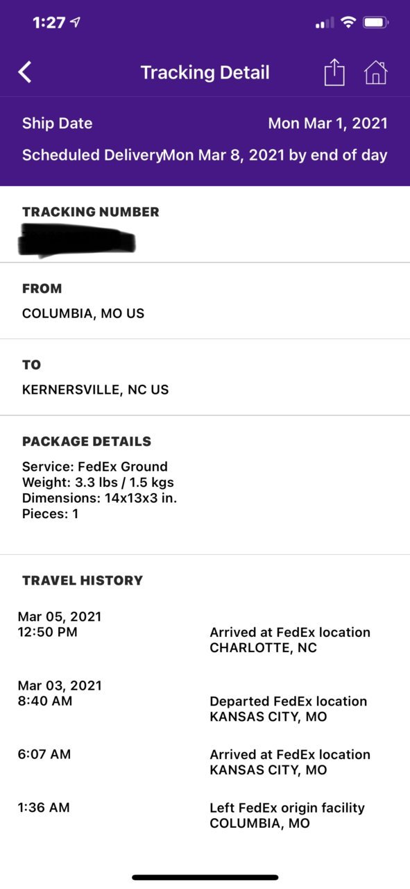Tap the Scheduled Delivery date text
The height and width of the screenshot is (889, 410).
coord(275,155)
